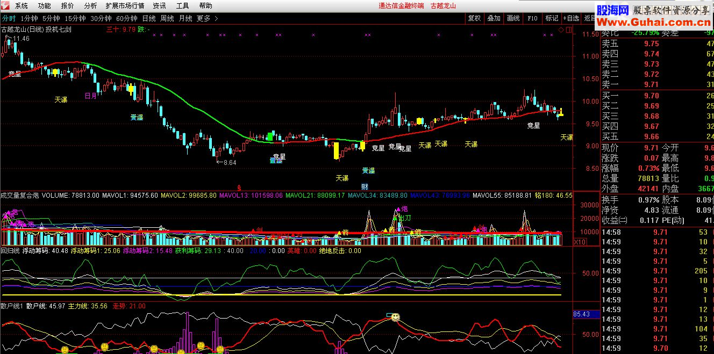Open the 资讯 menu

159,6
